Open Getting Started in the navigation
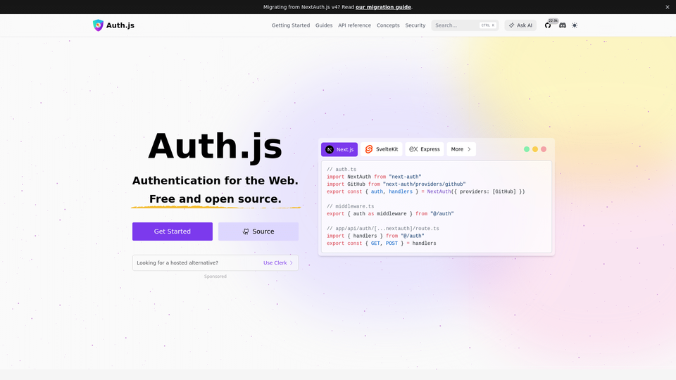 (x=291, y=25)
